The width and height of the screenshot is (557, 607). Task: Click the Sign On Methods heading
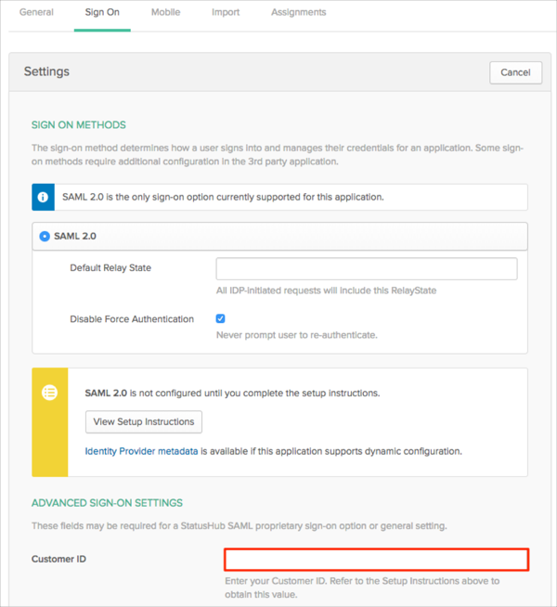click(x=79, y=124)
